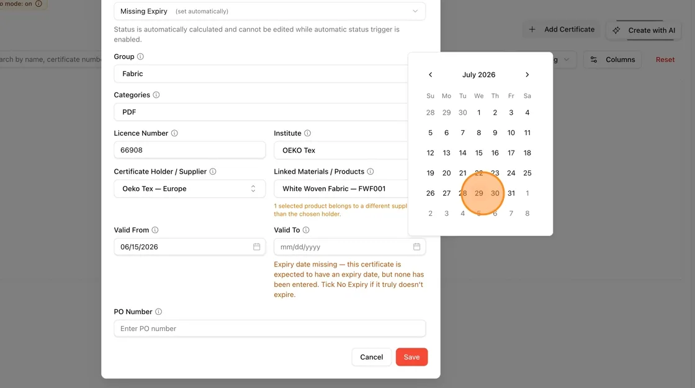Viewport: 695px width, 388px height.
Task: Select July 20 in the calendar
Action: click(446, 173)
